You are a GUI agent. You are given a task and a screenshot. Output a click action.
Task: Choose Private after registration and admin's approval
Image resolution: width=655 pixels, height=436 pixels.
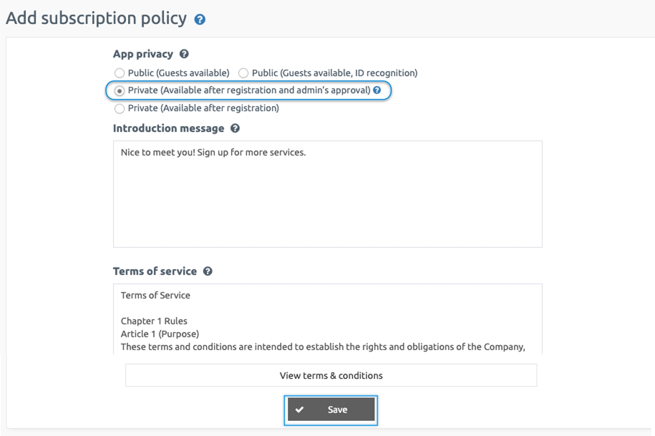tap(119, 91)
